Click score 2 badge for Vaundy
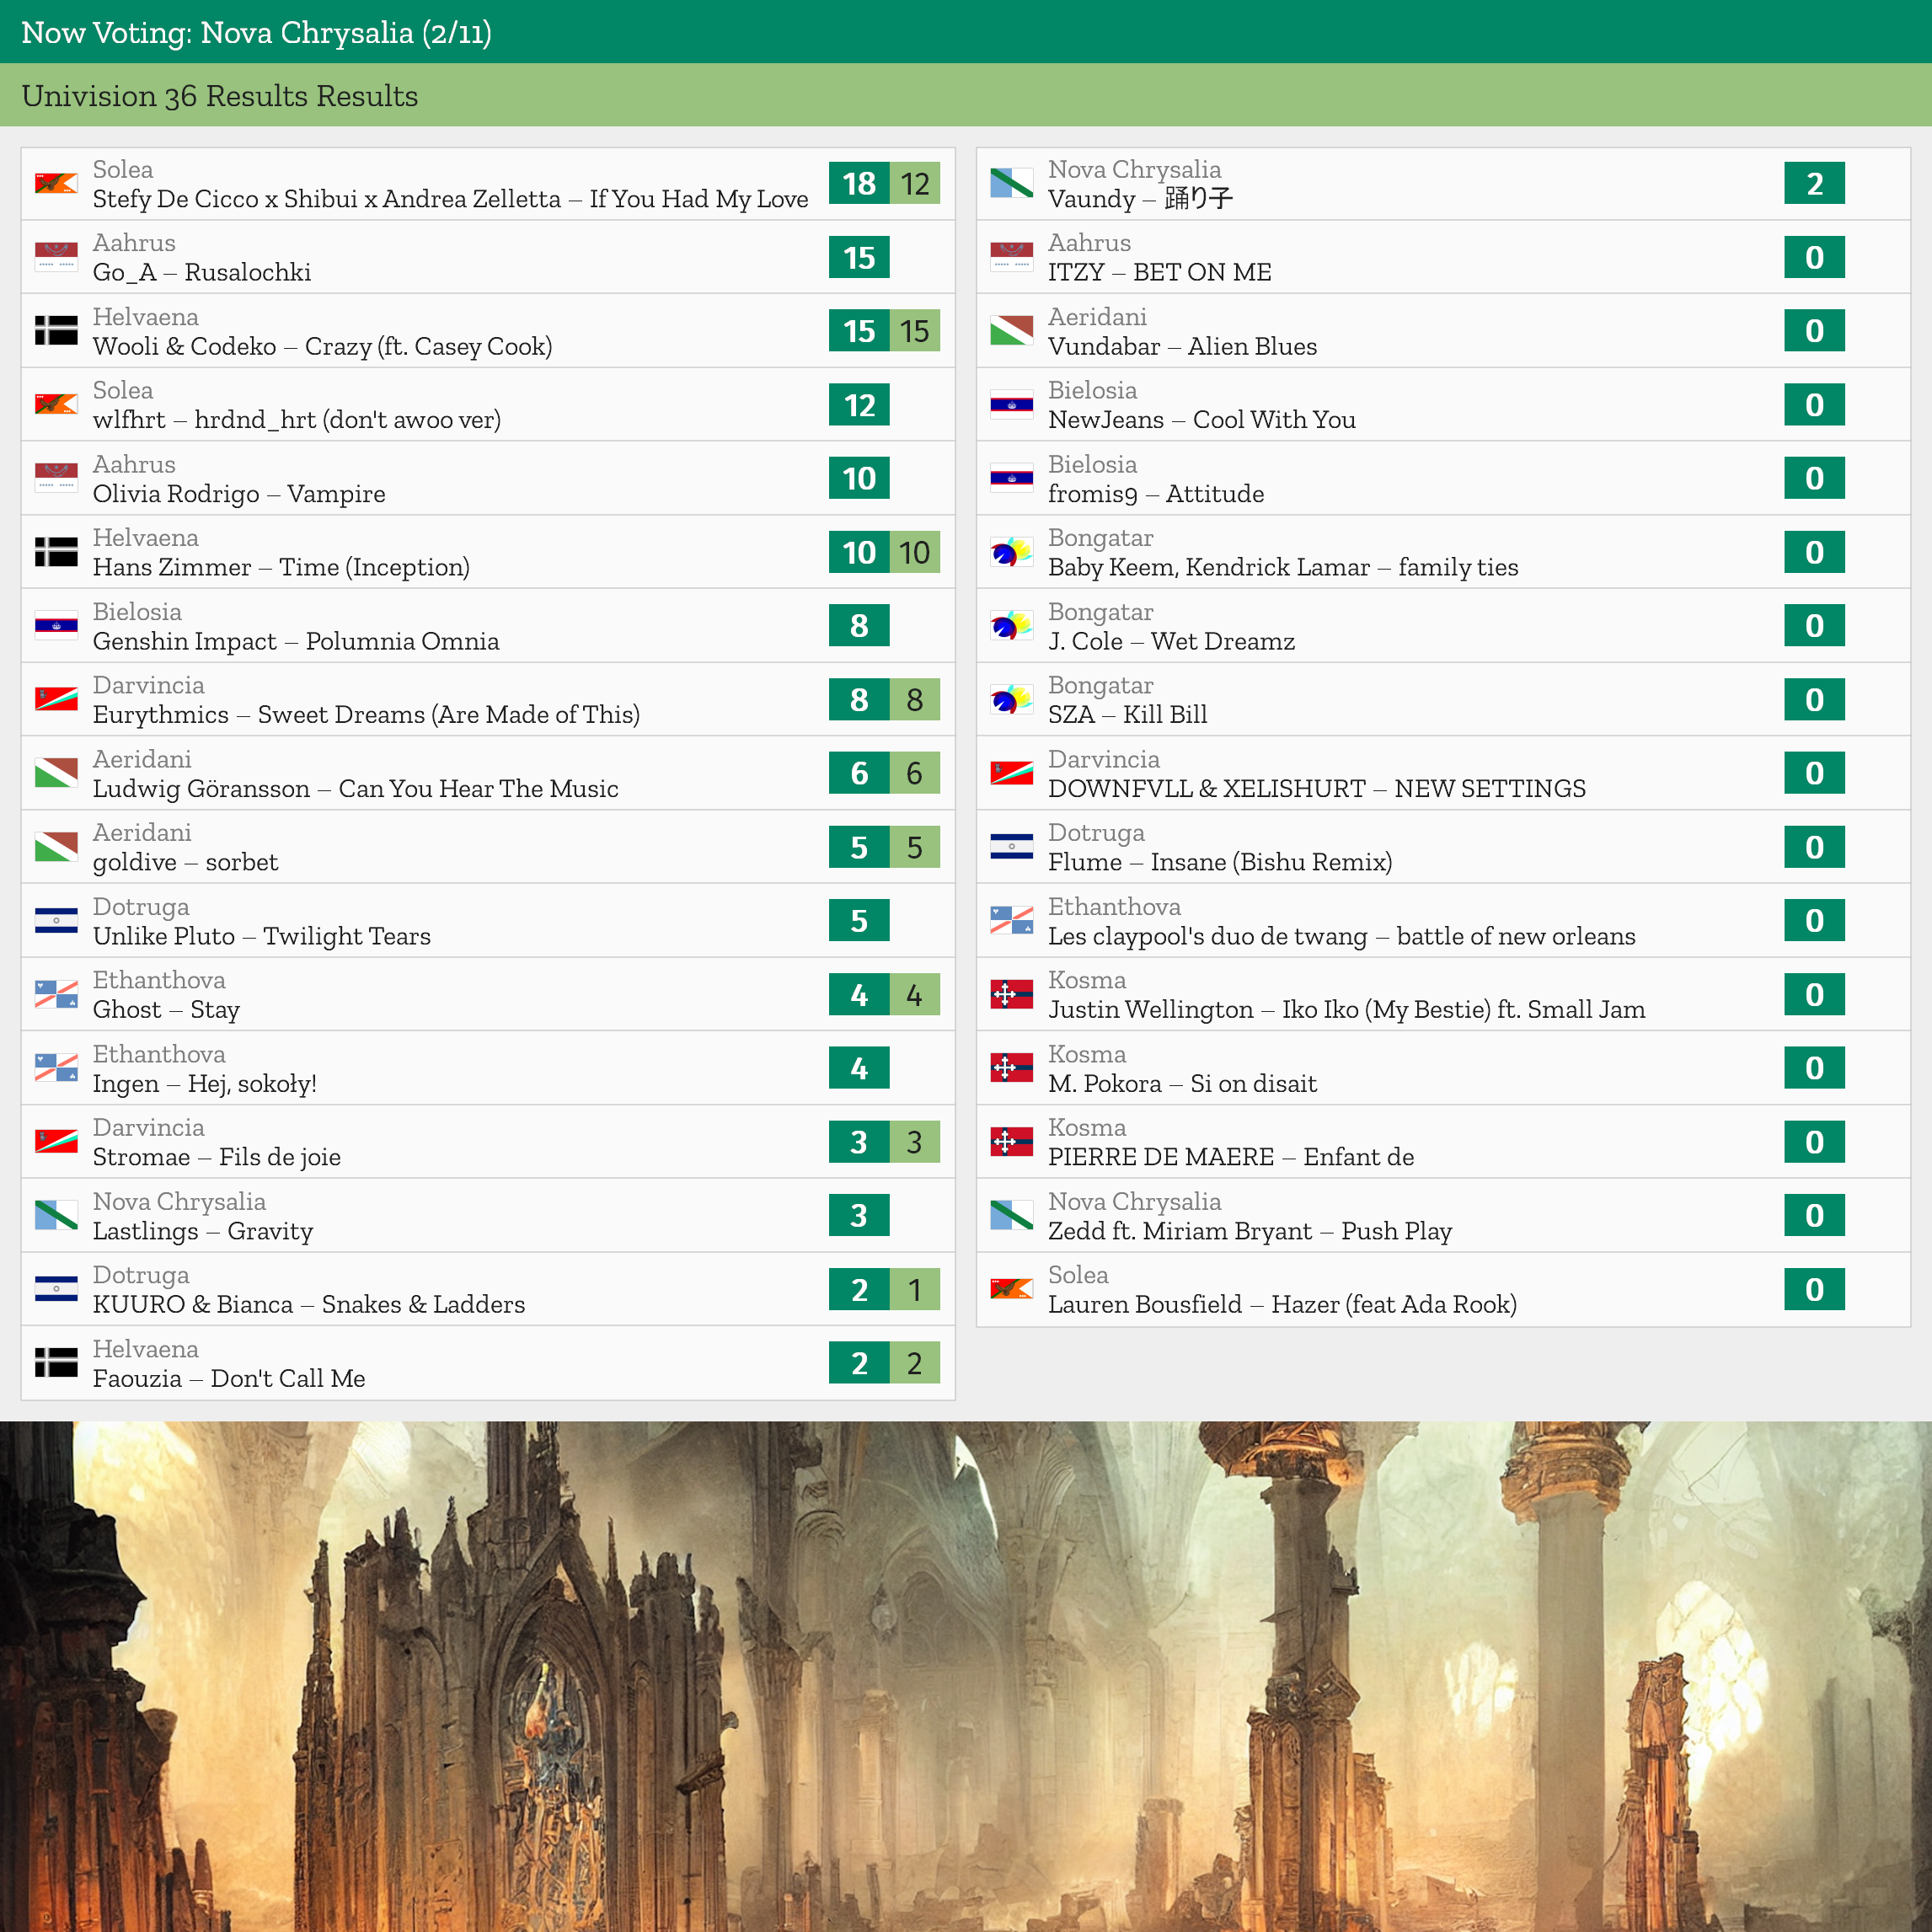 [x=1814, y=184]
